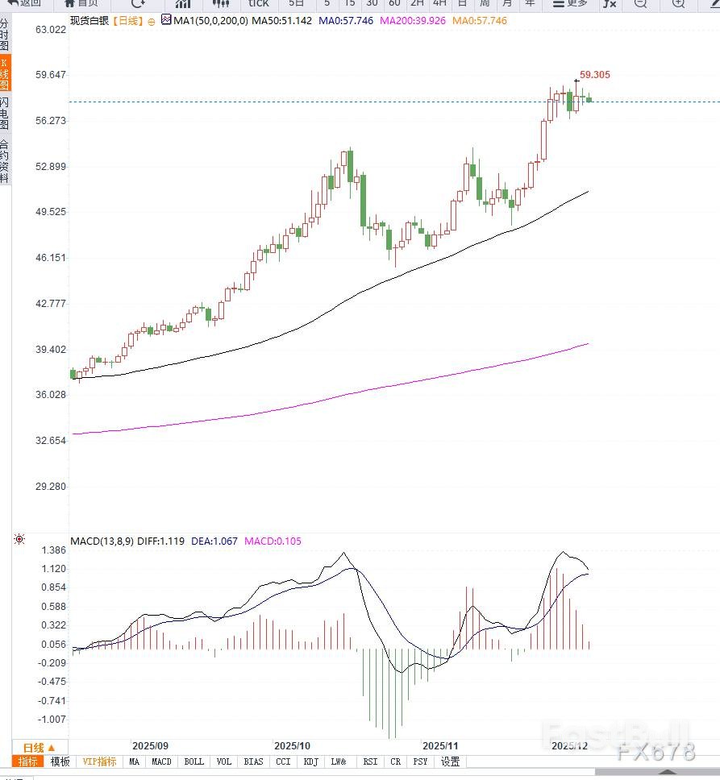This screenshot has width=720, height=780.
Task: Select the VIP指标 tab
Action: [99, 761]
